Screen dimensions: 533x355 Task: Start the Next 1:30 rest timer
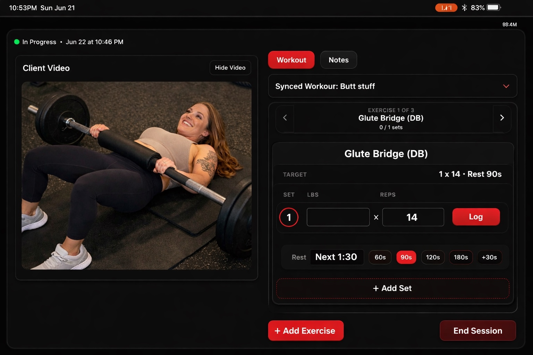tap(337, 257)
